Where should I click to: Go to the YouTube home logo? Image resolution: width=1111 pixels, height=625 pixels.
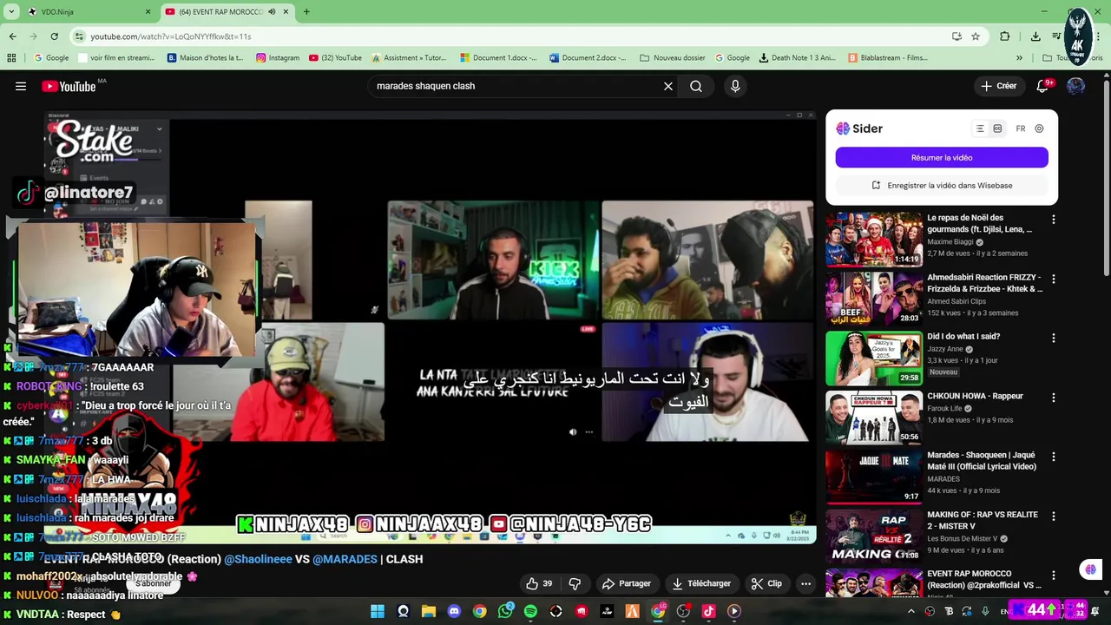(x=69, y=86)
